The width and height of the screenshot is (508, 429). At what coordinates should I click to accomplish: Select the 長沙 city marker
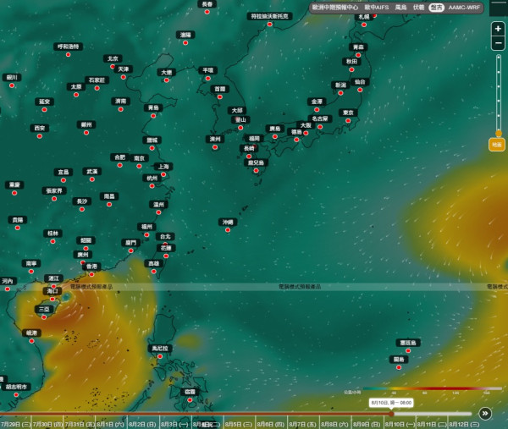point(82,209)
